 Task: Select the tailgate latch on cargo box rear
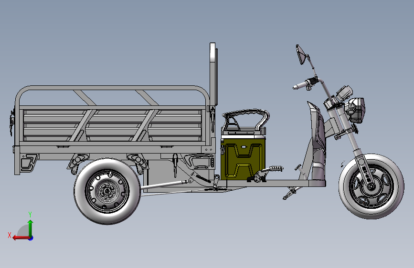(x=11, y=123)
